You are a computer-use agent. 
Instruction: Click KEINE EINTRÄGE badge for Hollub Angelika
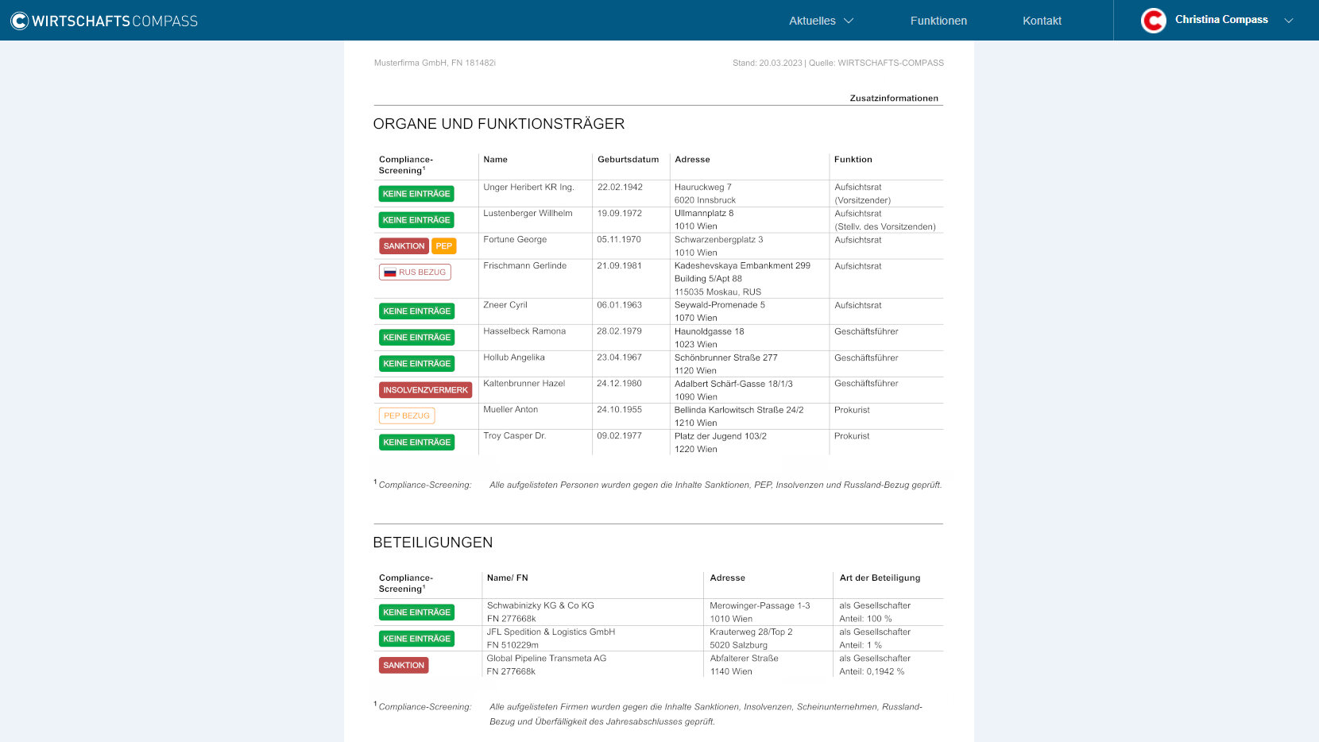click(416, 364)
